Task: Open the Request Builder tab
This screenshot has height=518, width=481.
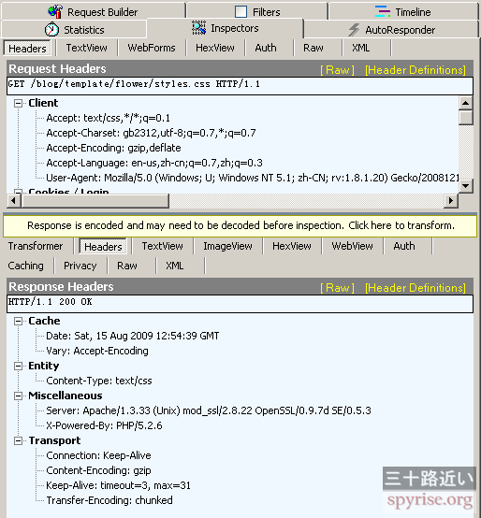Action: coord(94,11)
